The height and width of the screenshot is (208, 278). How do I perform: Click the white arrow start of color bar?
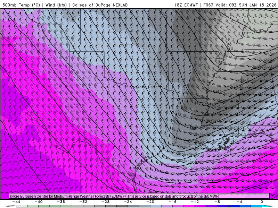10,206
